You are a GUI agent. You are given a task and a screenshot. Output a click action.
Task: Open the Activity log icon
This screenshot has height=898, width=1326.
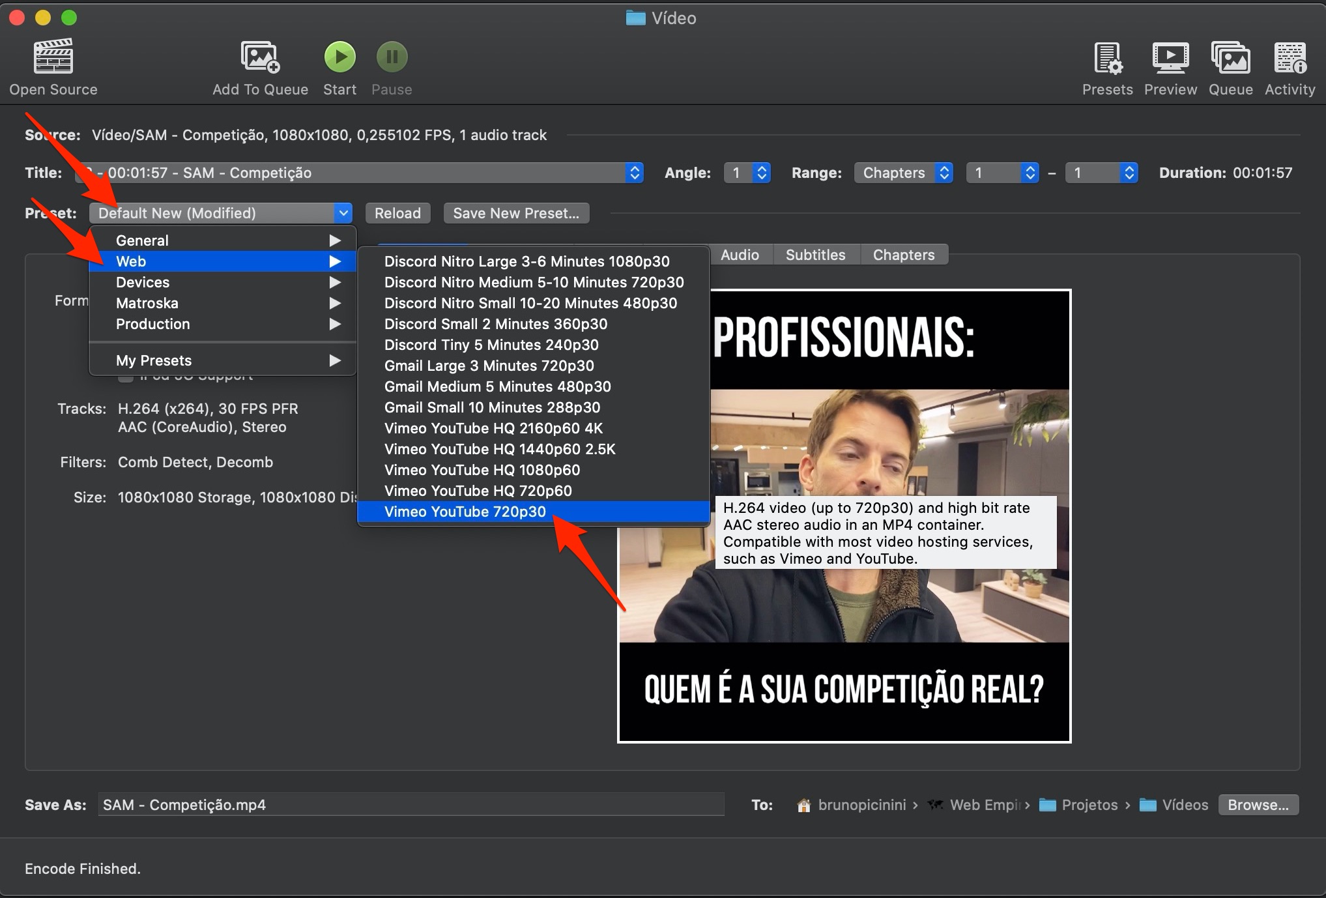pyautogui.click(x=1290, y=58)
